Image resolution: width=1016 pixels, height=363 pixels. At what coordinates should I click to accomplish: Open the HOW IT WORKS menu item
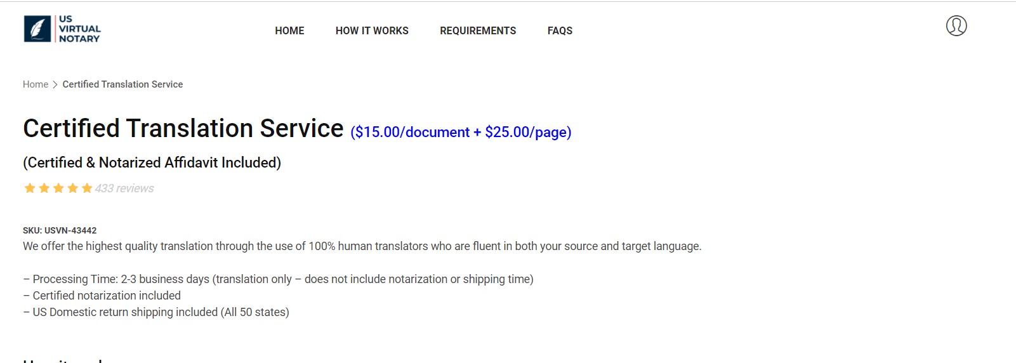pyautogui.click(x=372, y=30)
